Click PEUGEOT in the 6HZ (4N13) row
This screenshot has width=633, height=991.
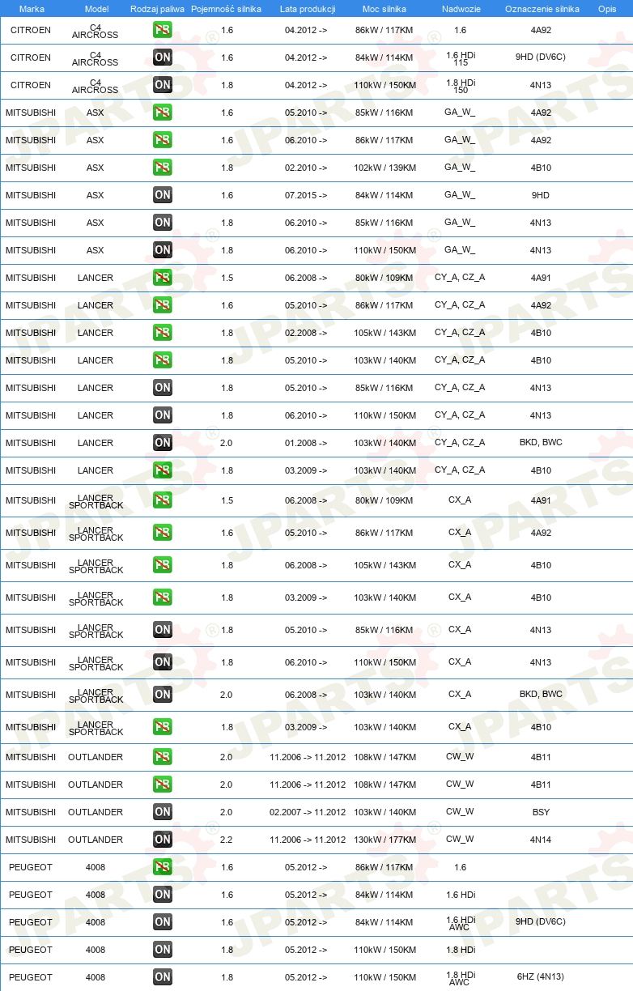(x=31, y=977)
